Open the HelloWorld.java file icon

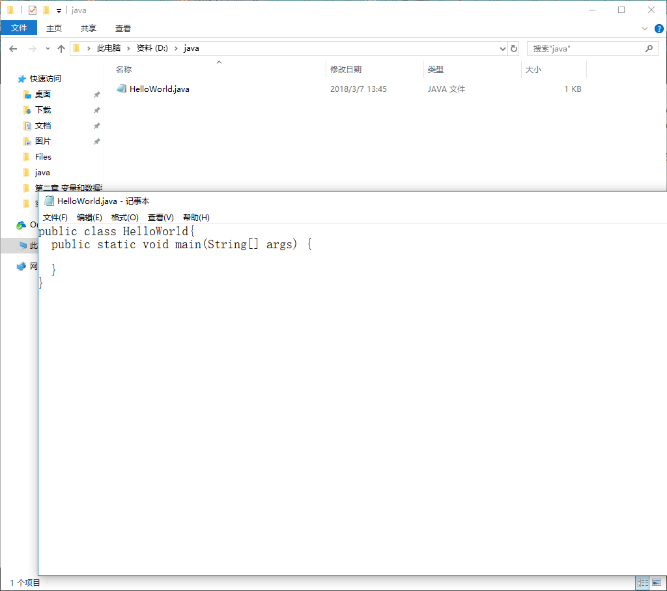121,89
